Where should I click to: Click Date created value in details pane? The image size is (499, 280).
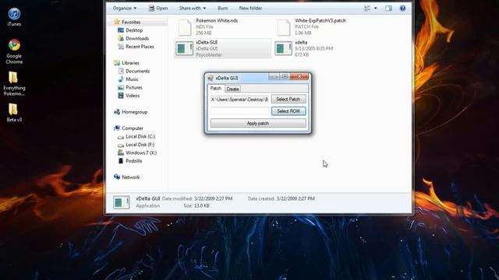pos(296,199)
